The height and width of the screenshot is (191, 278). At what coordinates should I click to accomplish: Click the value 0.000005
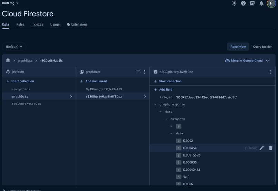click(x=190, y=162)
